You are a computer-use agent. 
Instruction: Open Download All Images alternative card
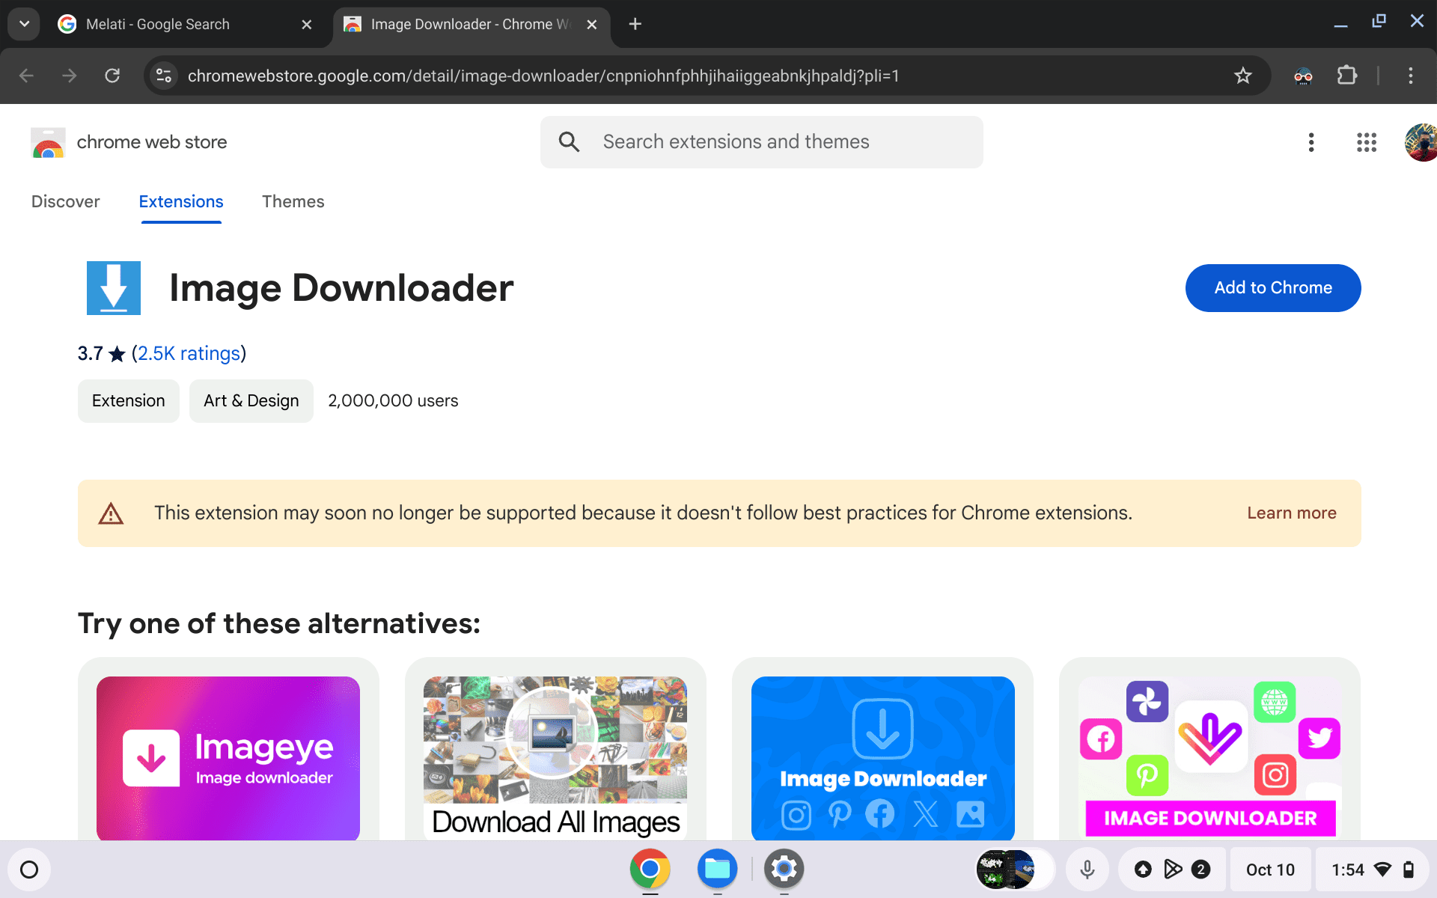coord(555,750)
